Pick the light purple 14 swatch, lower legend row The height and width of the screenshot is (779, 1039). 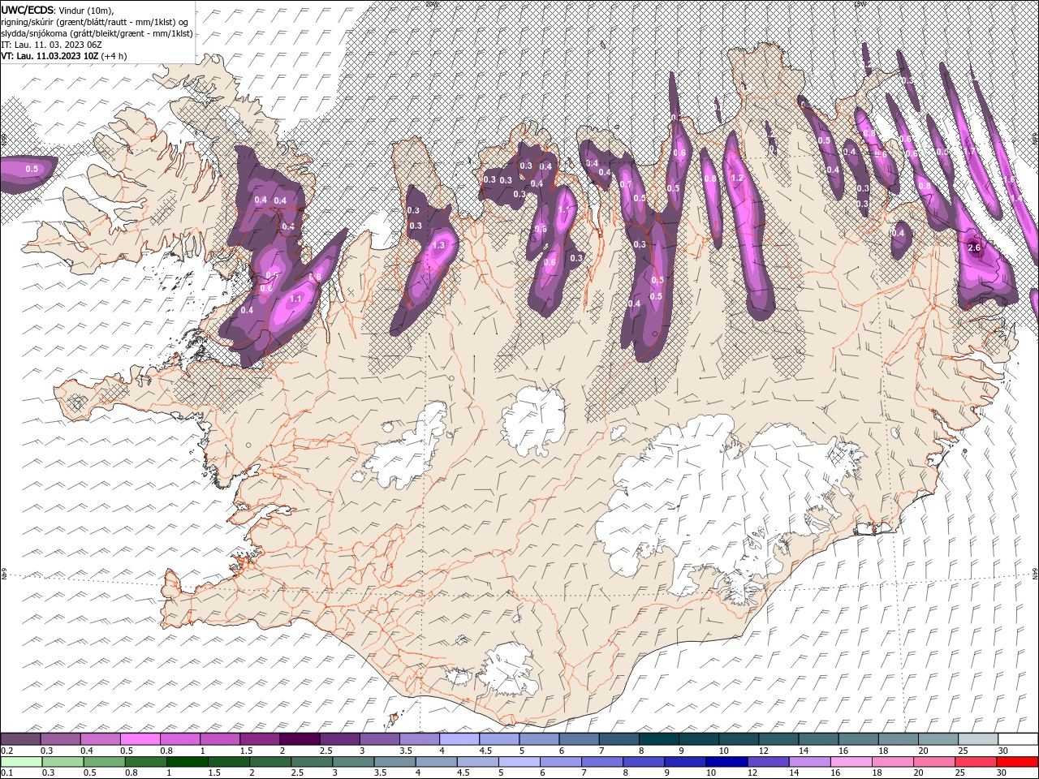[x=809, y=762]
